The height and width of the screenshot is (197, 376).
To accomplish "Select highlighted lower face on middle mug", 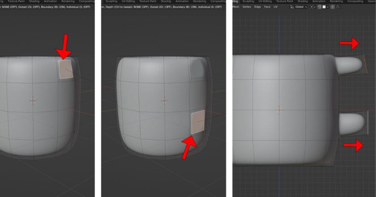I will (x=198, y=121).
